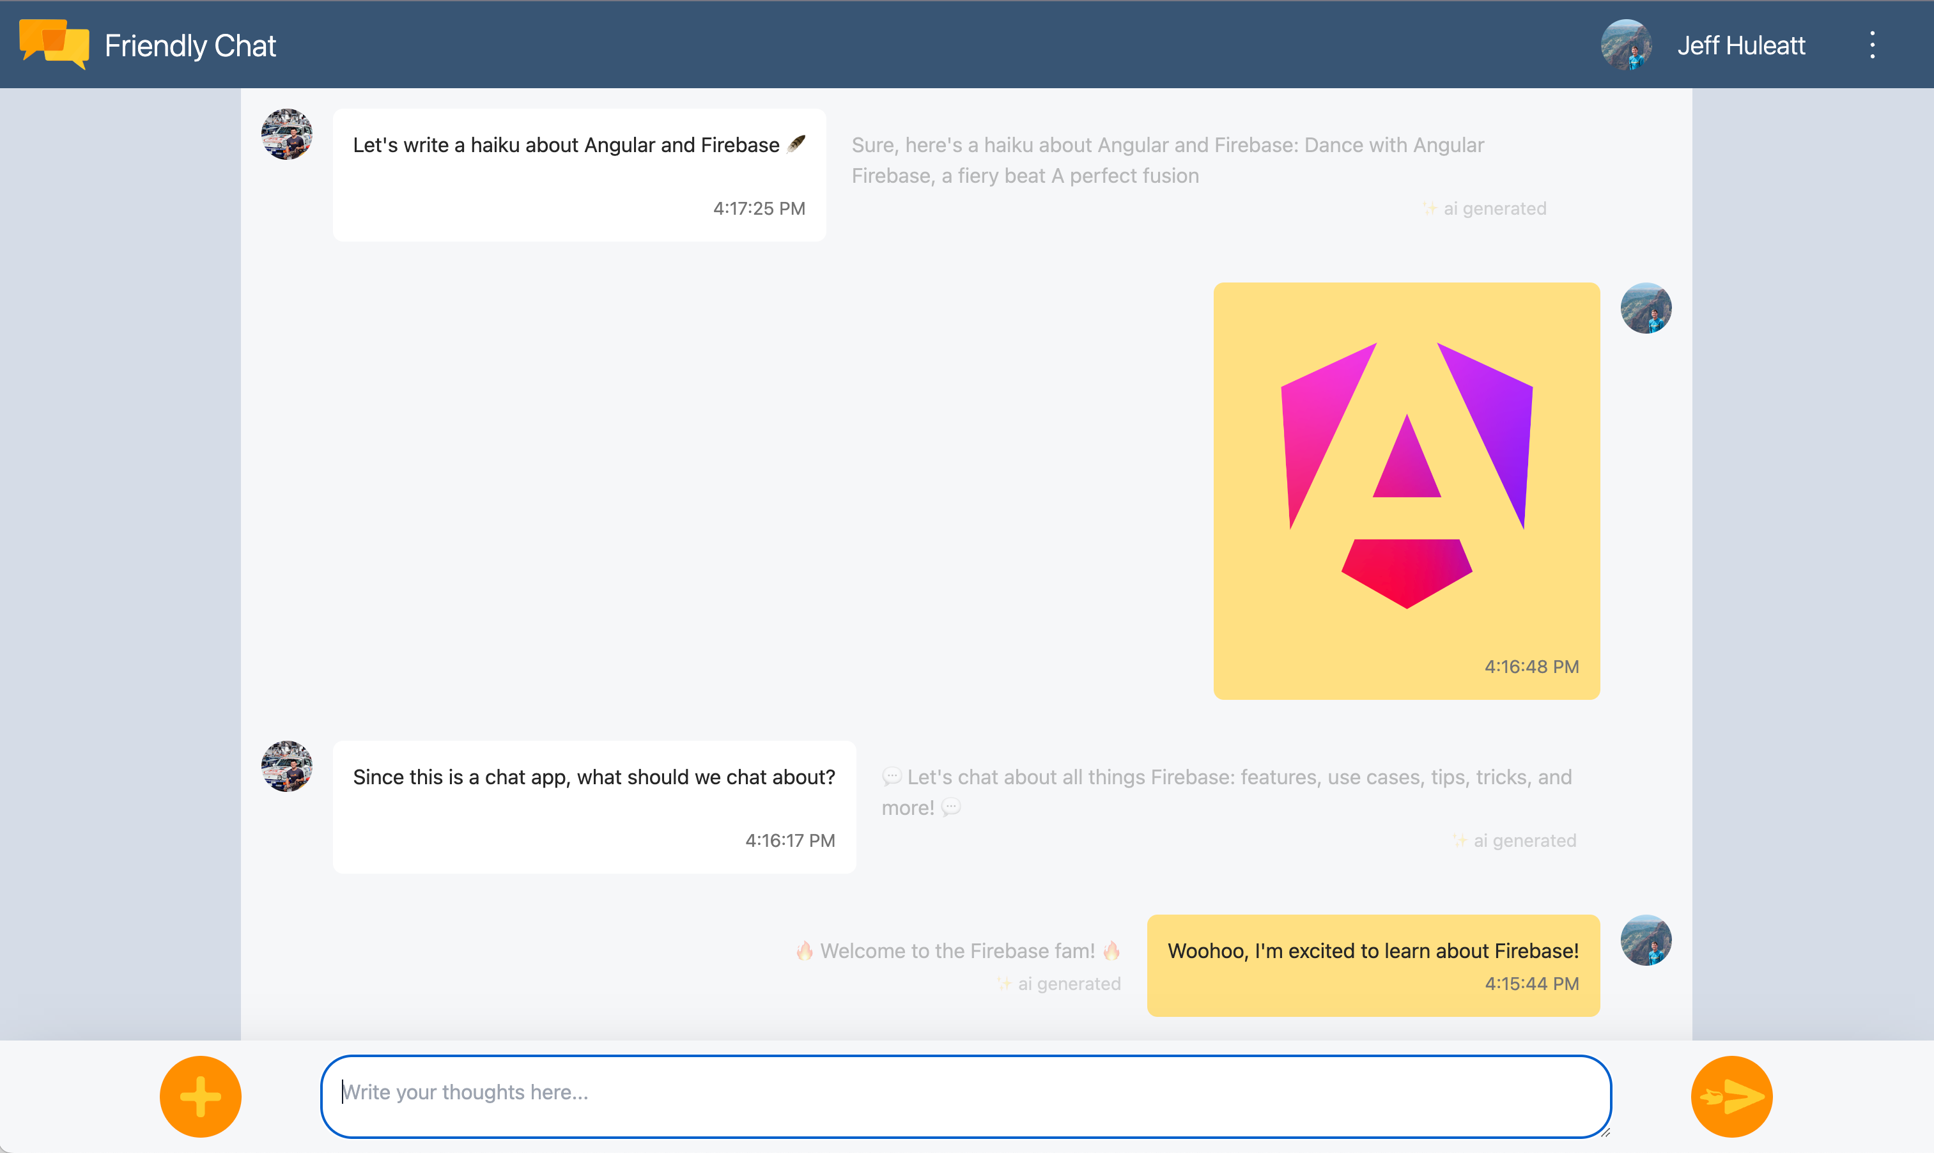
Task: Click the message input field to focus
Action: coord(966,1091)
